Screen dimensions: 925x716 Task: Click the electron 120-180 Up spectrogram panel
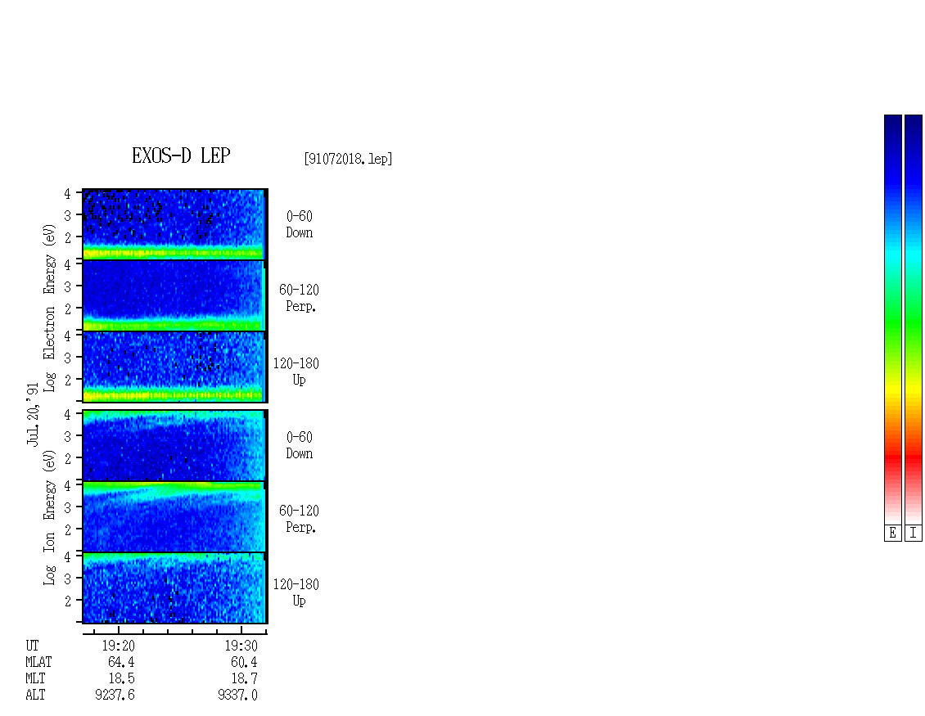[175, 367]
